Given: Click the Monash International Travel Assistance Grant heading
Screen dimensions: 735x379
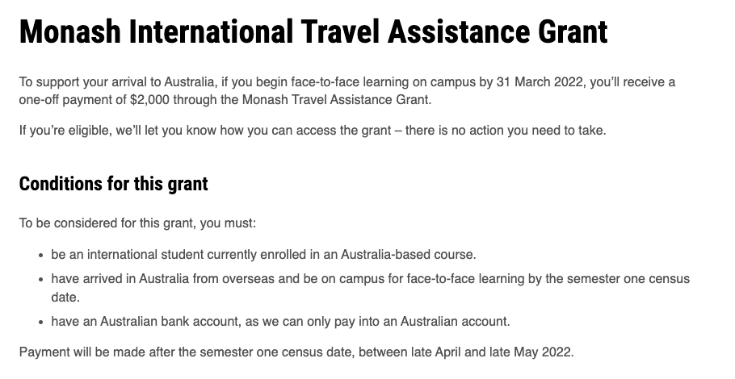Looking at the screenshot, I should click(x=313, y=31).
